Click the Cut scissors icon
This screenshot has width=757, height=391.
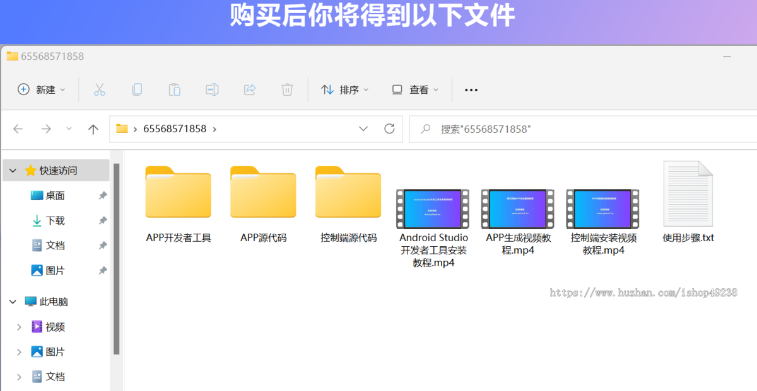click(99, 89)
